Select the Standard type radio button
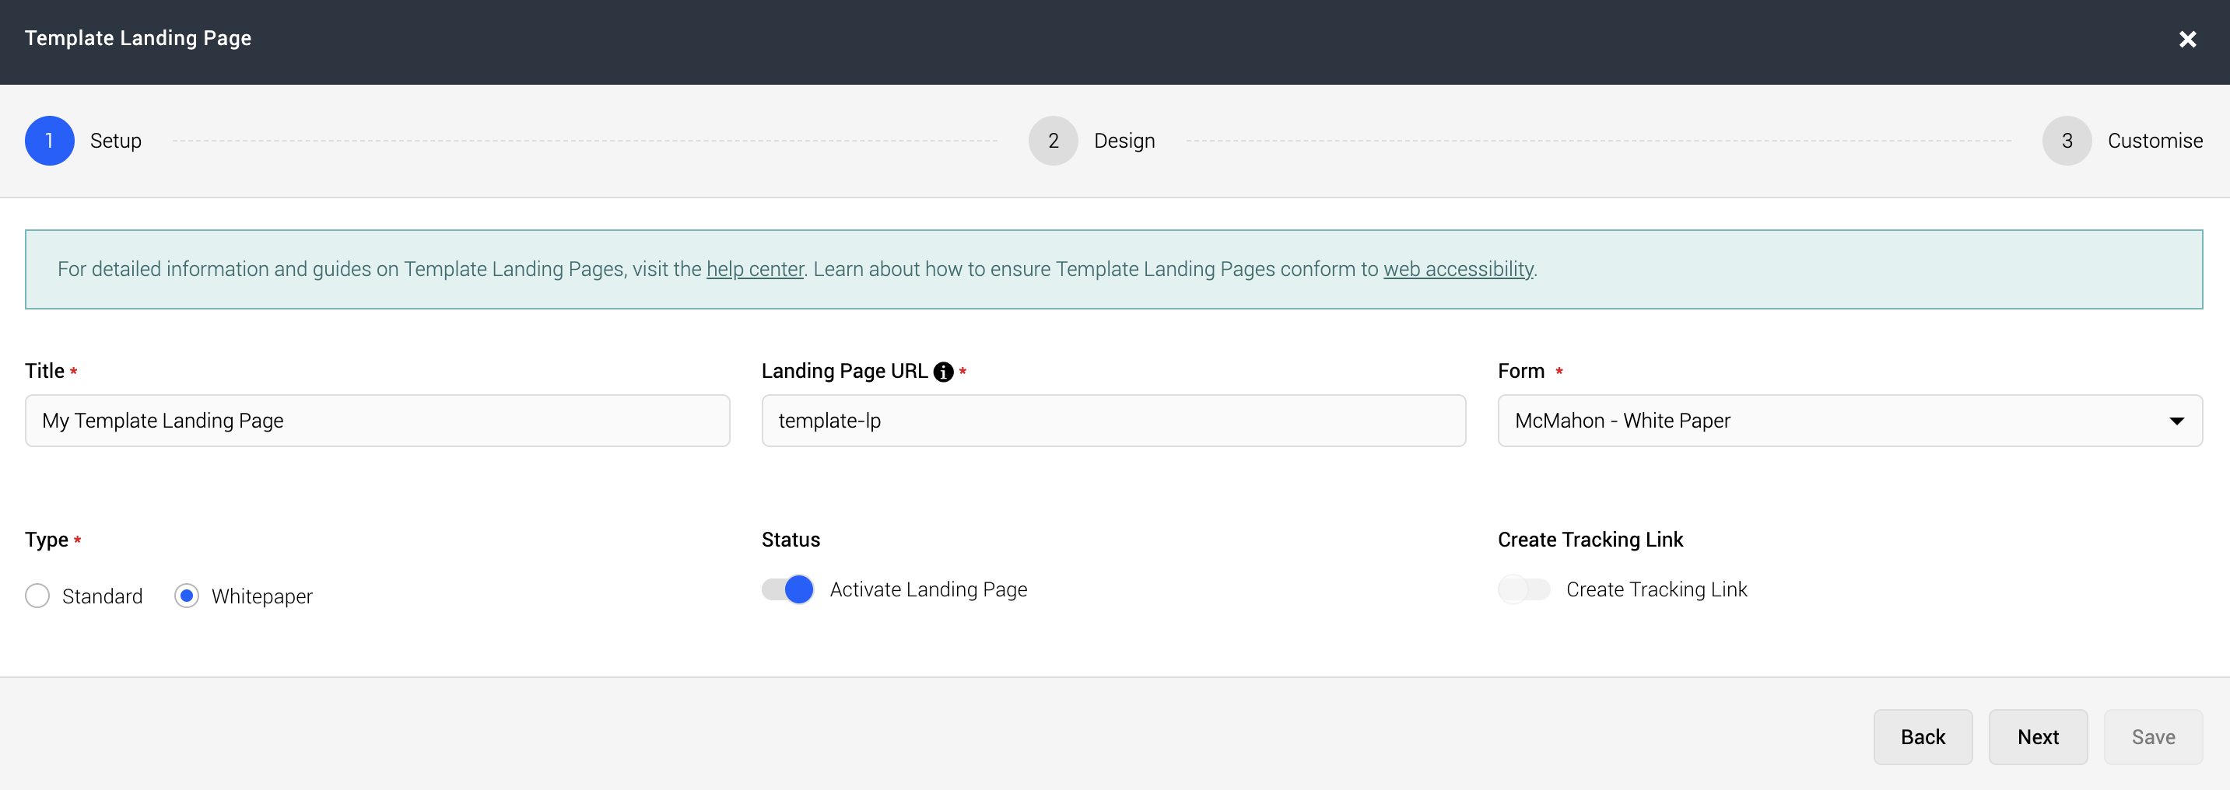This screenshot has height=790, width=2230. tap(37, 596)
